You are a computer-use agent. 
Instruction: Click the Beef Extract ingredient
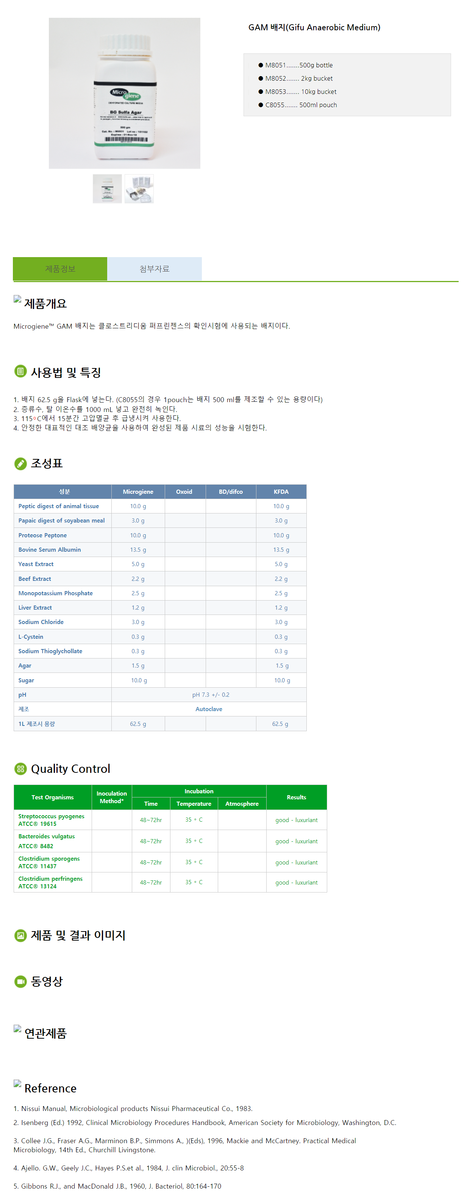(x=34, y=579)
